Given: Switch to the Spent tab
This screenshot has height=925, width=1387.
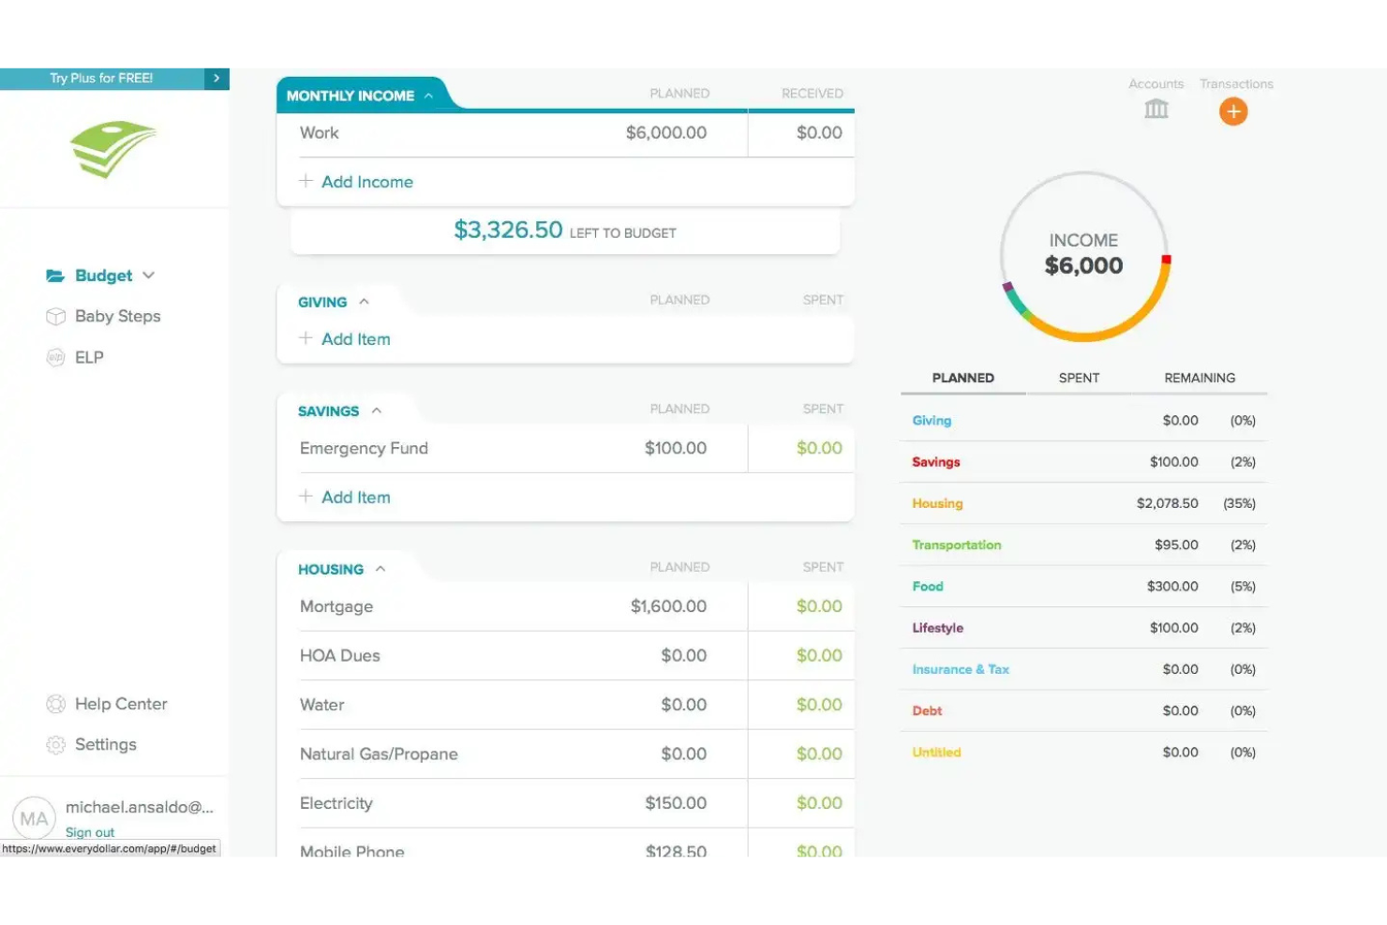Looking at the screenshot, I should pyautogui.click(x=1078, y=378).
